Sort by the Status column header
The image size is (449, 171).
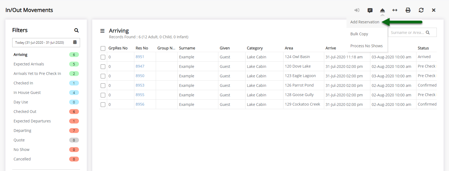point(423,48)
